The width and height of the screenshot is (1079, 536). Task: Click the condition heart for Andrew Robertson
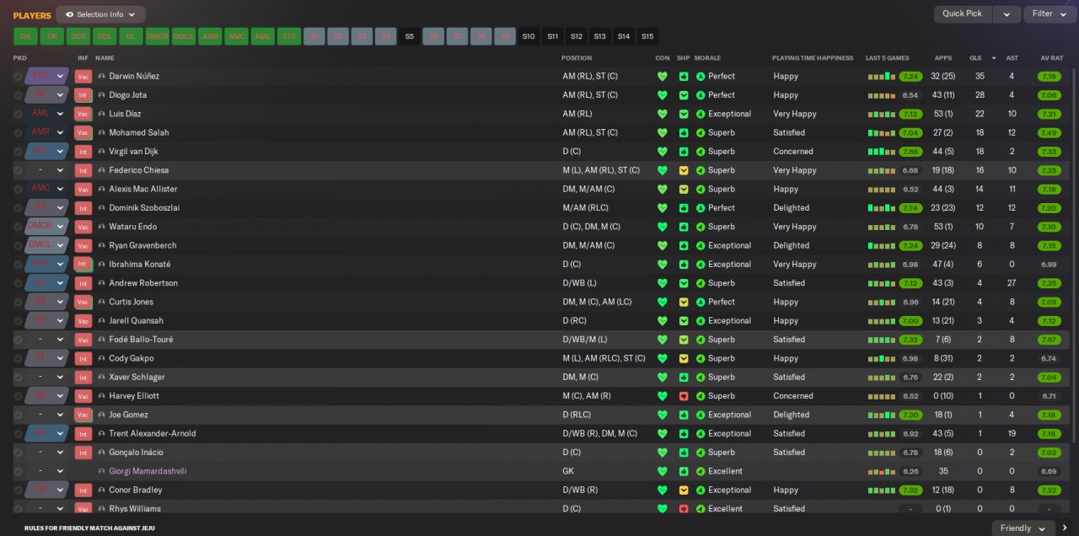point(663,283)
